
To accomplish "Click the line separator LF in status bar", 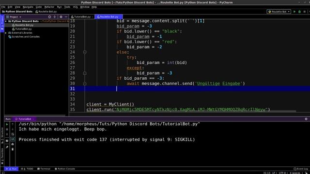I will (274, 173).
